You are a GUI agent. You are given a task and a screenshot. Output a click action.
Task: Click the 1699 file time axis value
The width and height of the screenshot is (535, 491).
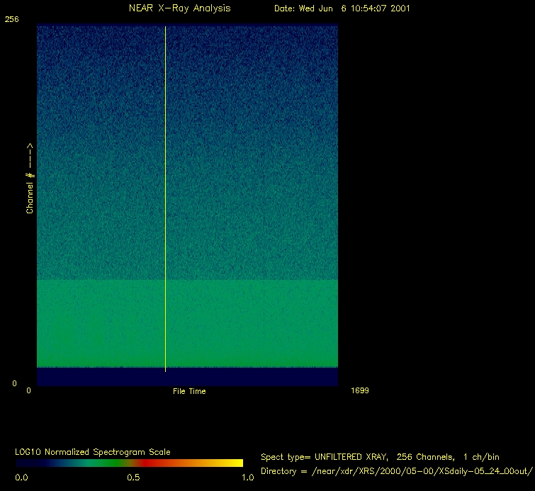359,390
